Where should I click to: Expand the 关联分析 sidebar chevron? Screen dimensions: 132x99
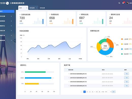pyautogui.click(x=11, y=31)
